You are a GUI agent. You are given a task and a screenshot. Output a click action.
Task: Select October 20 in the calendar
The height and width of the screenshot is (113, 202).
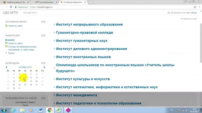pyautogui.click(x=37, y=81)
